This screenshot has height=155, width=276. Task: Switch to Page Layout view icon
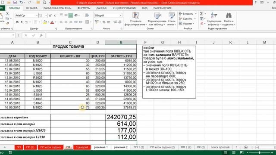tap(234, 153)
